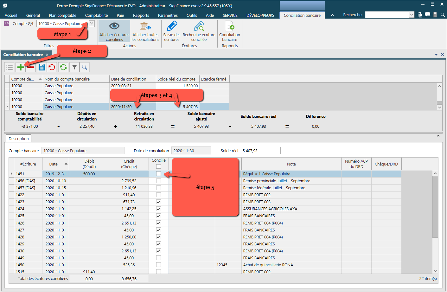Check Concilié box for entry 1458 [DAS]
Viewport: 447px width, 292px height.
click(158, 181)
